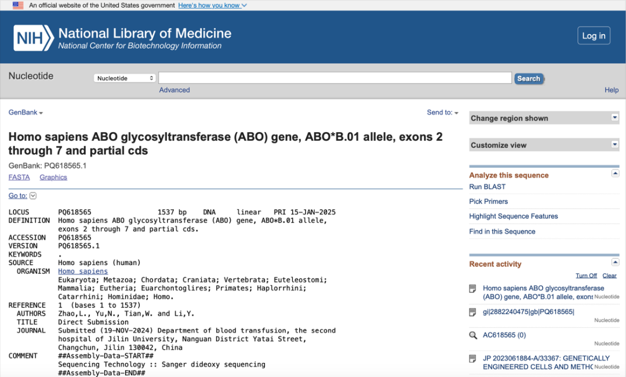The image size is (626, 377).
Task: Click the NIH logo icon
Action: tap(34, 38)
